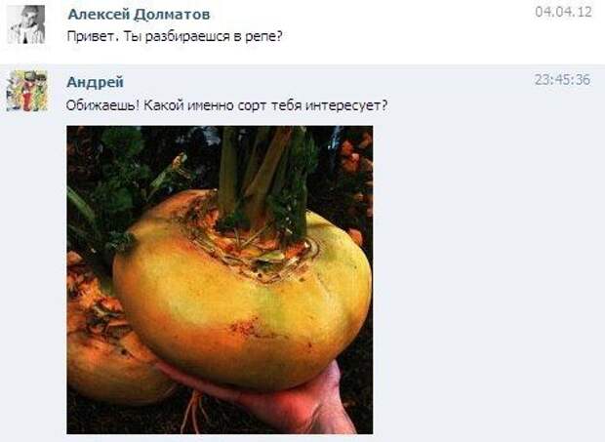Select the shaded message row from Андрей
The image size is (605, 442).
click(302, 253)
